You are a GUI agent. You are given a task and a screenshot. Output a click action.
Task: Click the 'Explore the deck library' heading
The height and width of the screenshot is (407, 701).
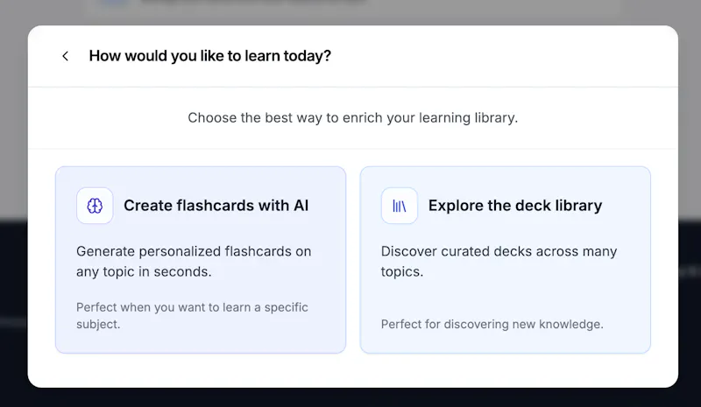pos(515,206)
